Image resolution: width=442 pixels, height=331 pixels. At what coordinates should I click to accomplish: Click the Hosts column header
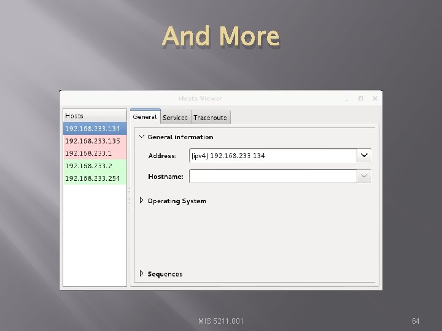[95, 116]
